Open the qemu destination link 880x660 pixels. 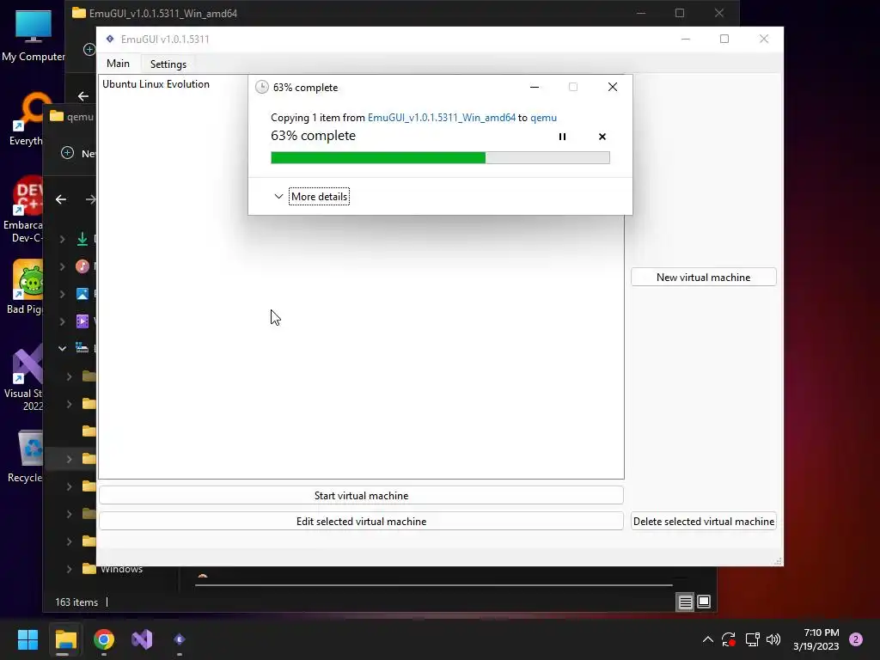(x=543, y=117)
